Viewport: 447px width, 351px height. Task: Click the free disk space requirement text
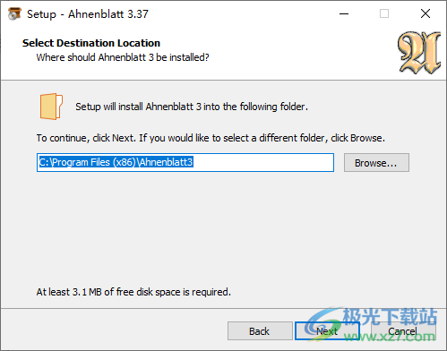click(133, 292)
